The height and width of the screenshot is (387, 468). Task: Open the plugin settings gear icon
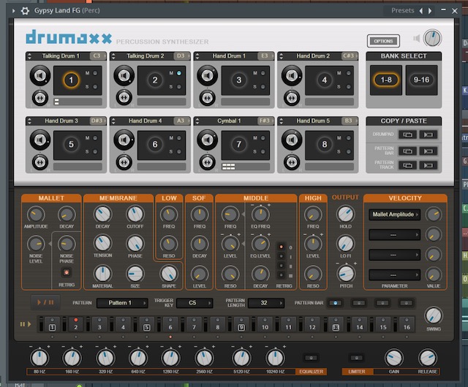coord(25,11)
